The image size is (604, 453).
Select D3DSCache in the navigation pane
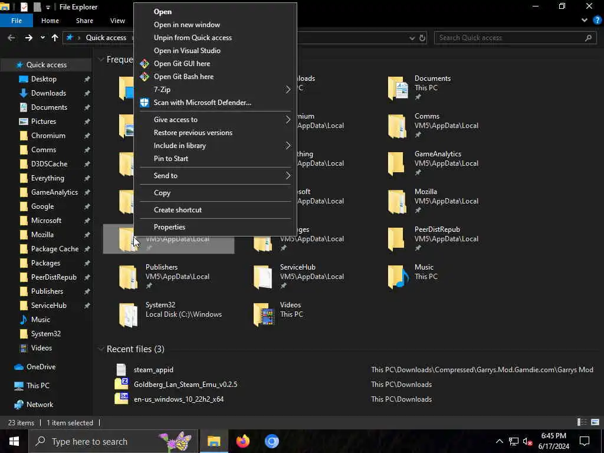(x=49, y=164)
